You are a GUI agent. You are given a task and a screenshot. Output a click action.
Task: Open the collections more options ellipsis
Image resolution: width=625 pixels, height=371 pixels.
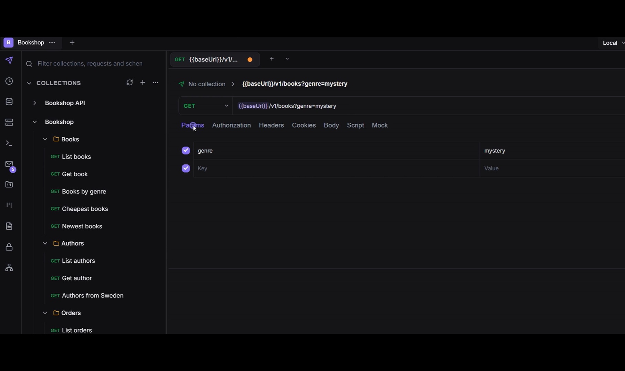click(155, 83)
